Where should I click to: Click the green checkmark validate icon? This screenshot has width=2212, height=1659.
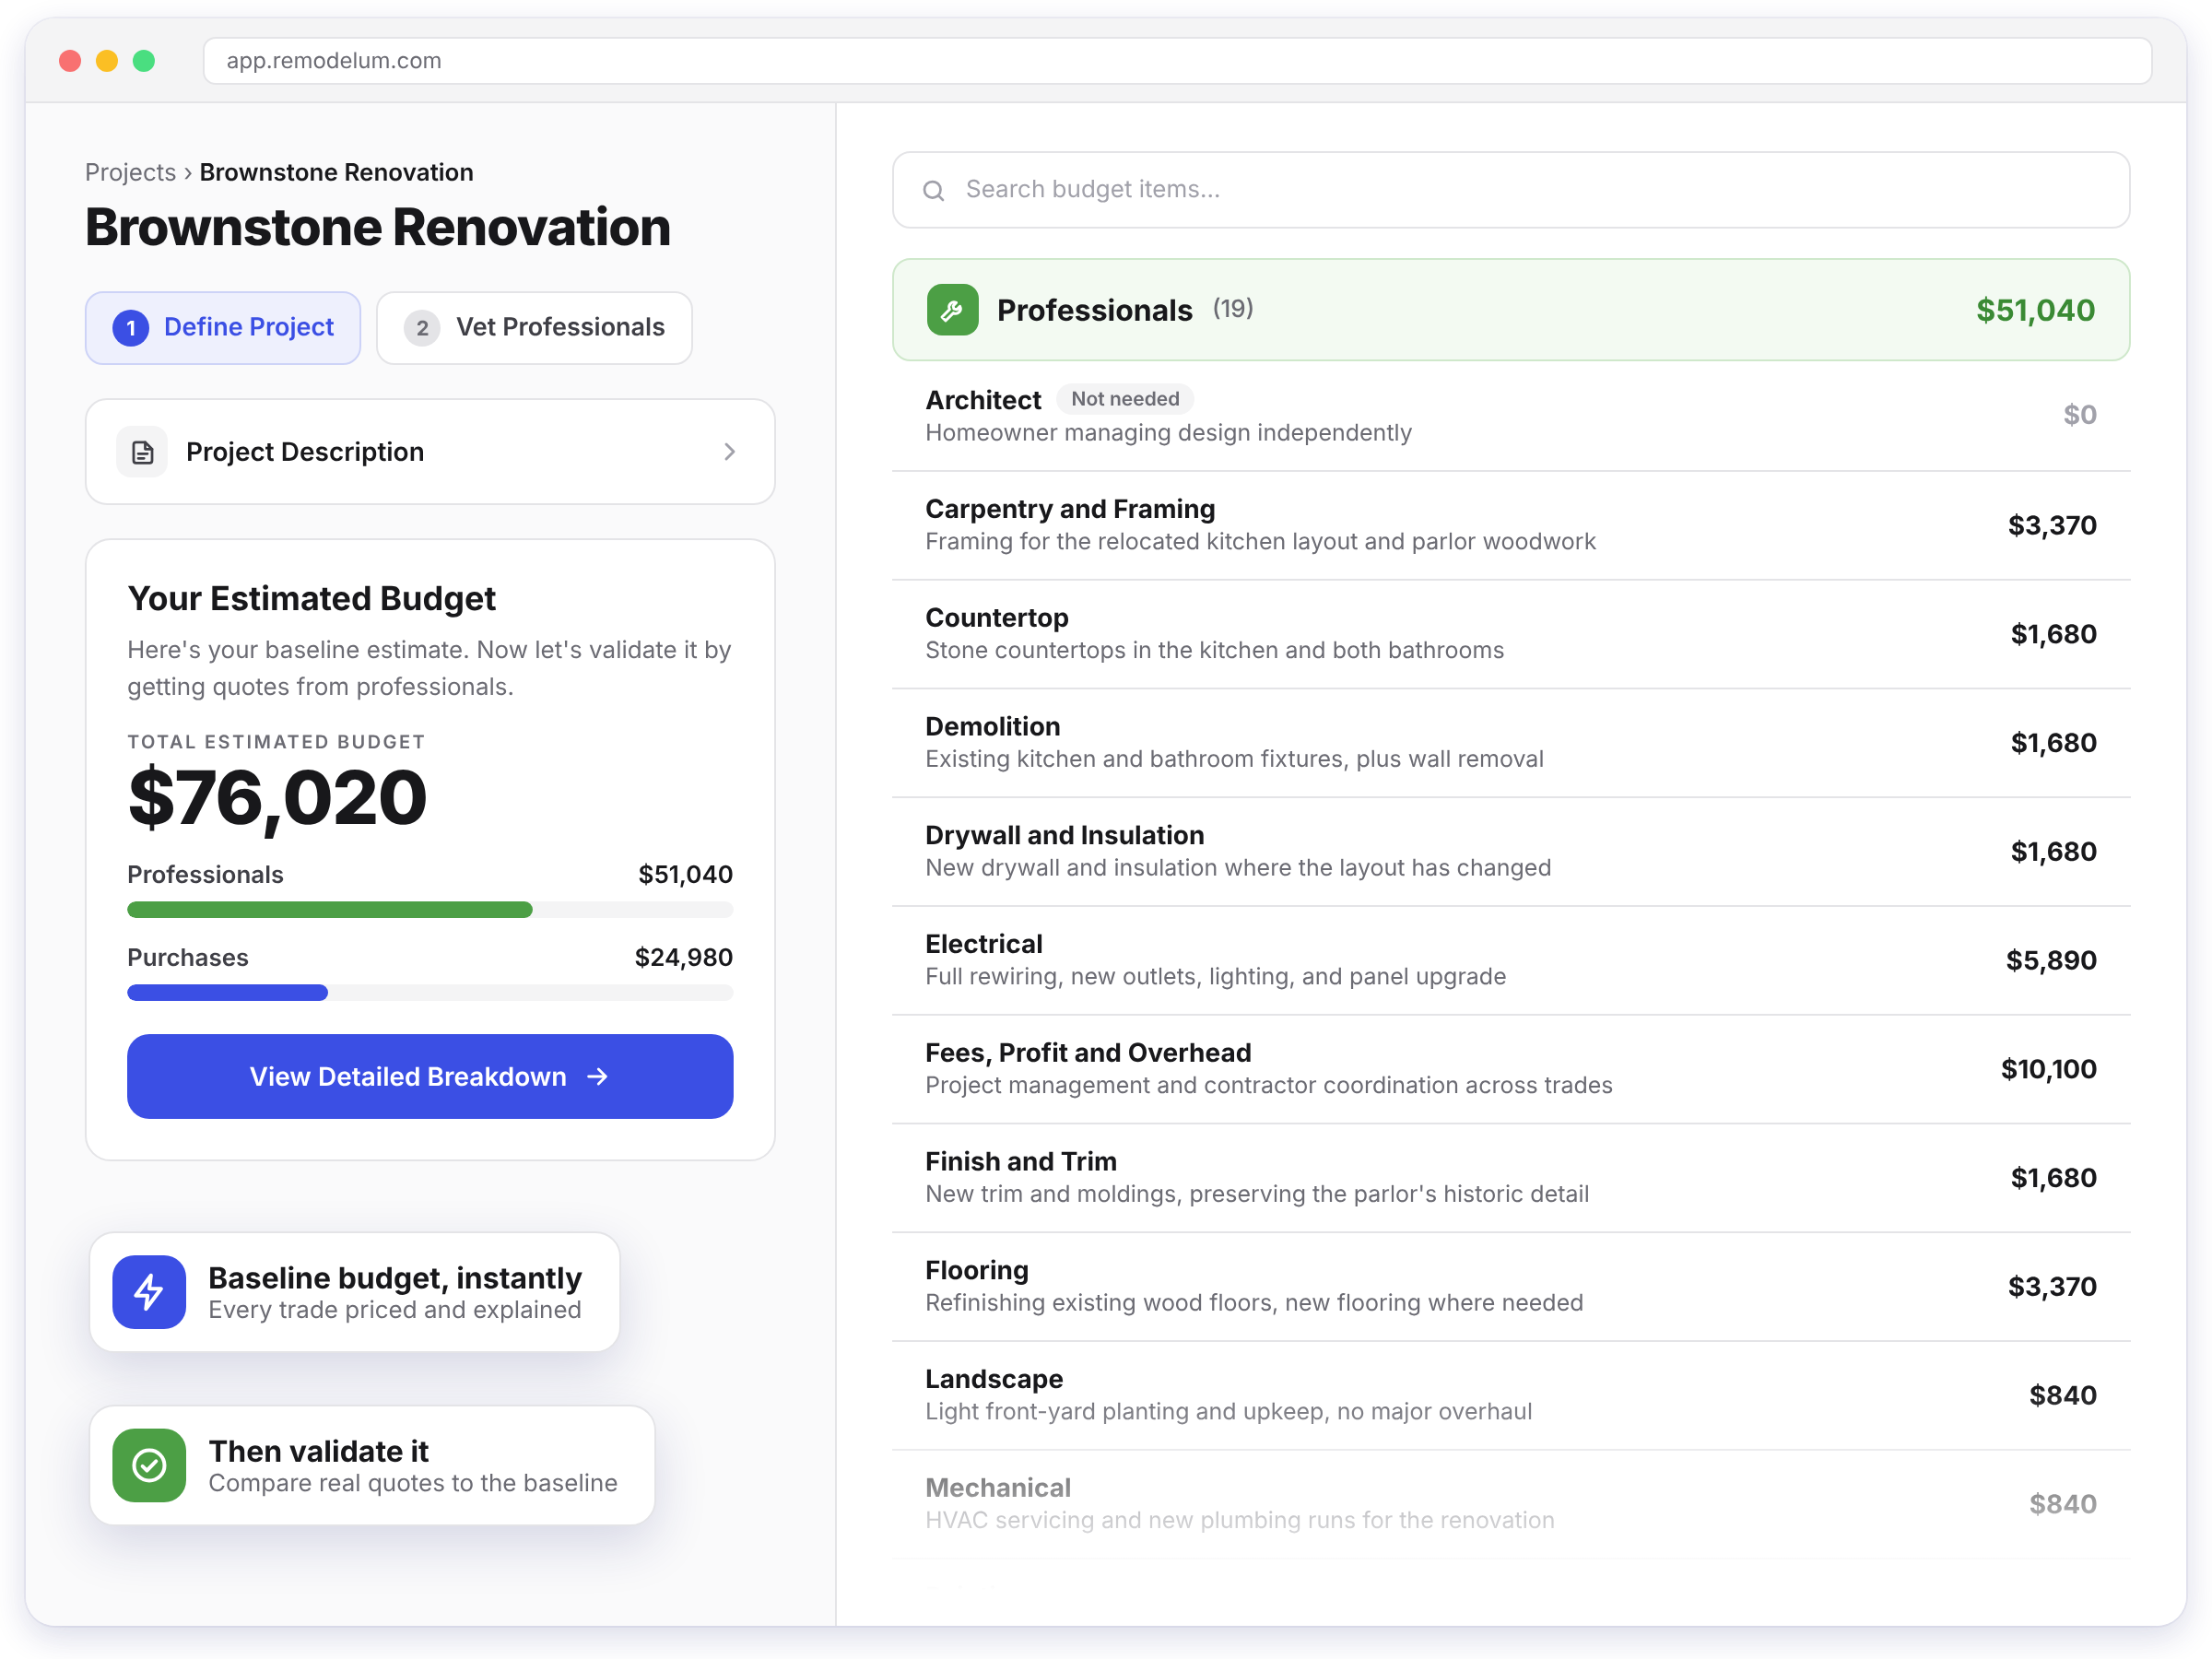(149, 1465)
